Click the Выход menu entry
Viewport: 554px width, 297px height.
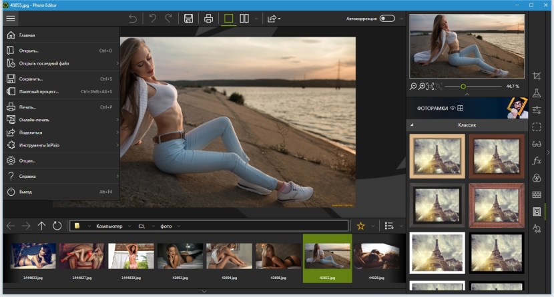25,192
